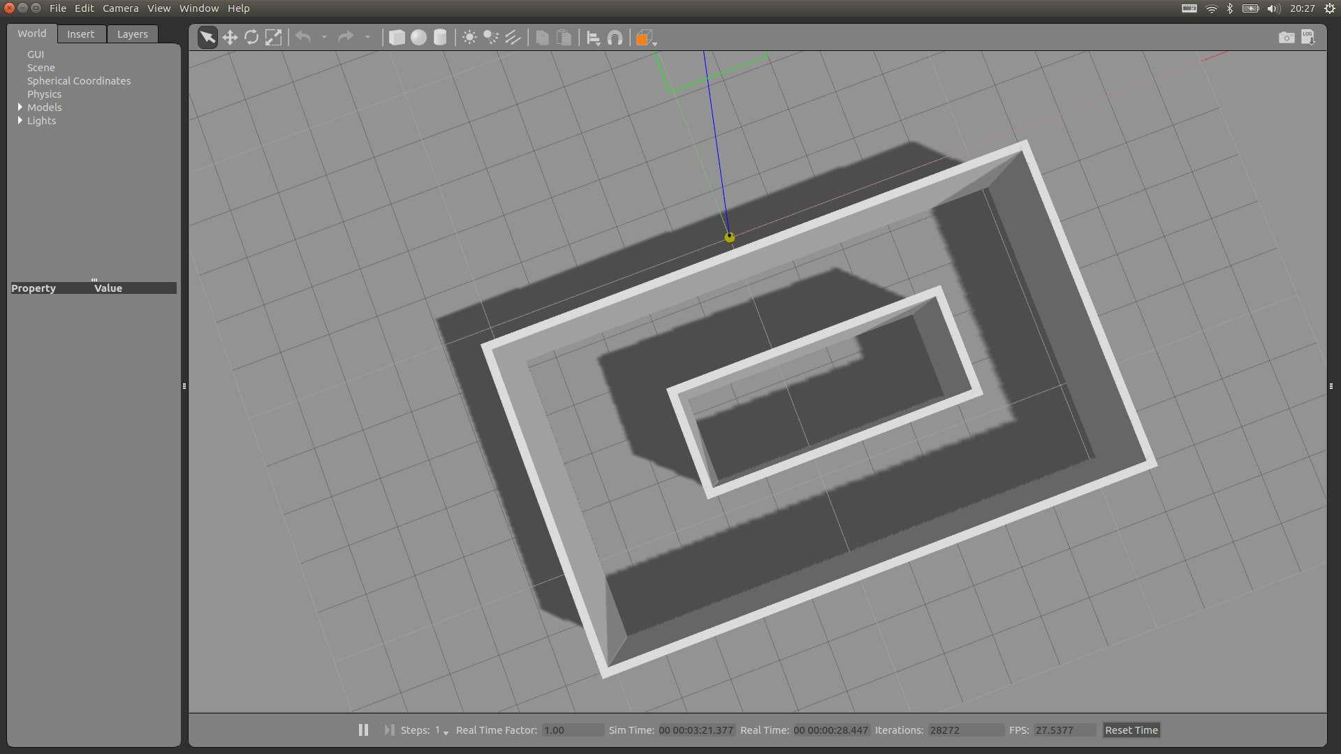Select the rotate mode tool
Image resolution: width=1341 pixels, height=754 pixels.
(x=251, y=38)
